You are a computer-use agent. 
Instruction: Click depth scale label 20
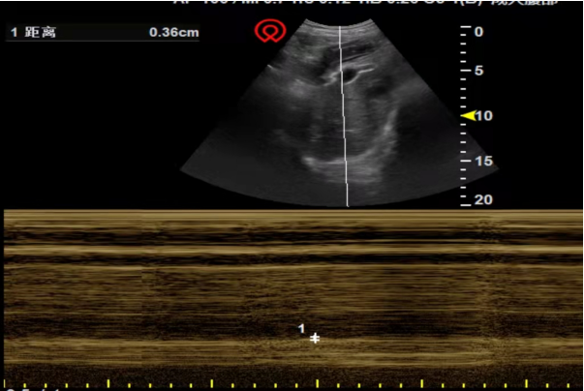(x=483, y=200)
